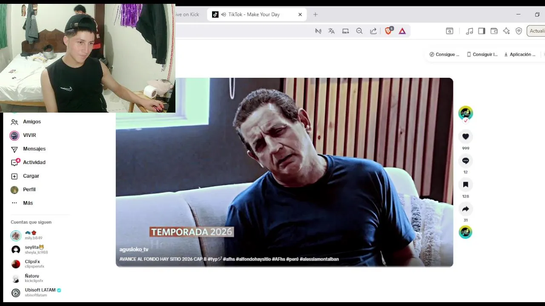Viewport: 545px width, 306px height.
Task: Click 'Cuentas que sigues' heading text
Action: click(31, 222)
